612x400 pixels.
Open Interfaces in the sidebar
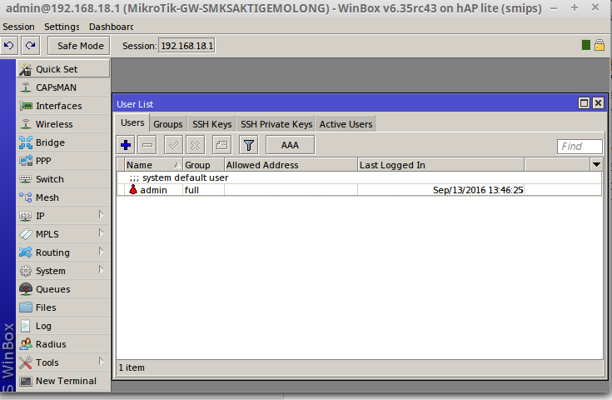pos(63,106)
